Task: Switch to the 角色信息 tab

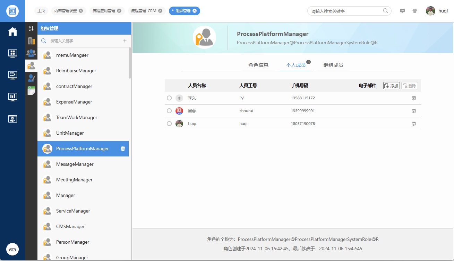Action: [x=258, y=65]
